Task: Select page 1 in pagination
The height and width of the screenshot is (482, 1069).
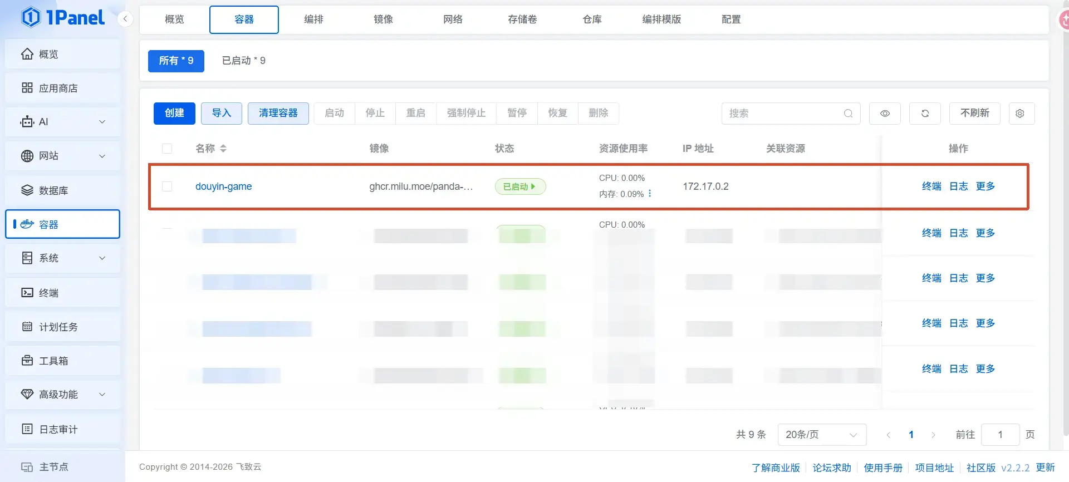Action: click(911, 435)
